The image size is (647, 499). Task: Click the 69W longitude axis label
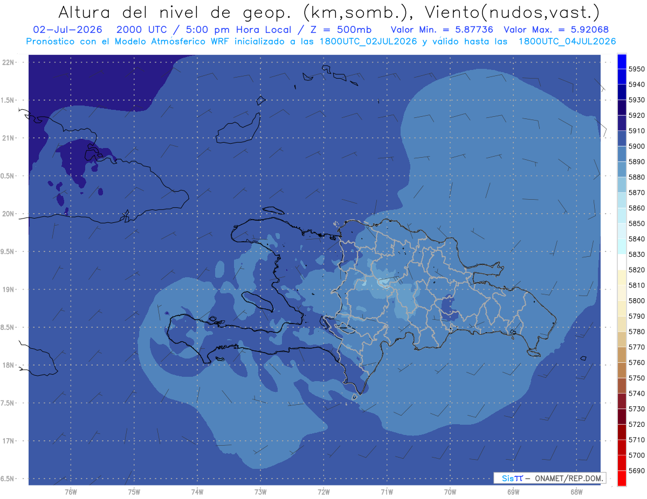coord(513,491)
